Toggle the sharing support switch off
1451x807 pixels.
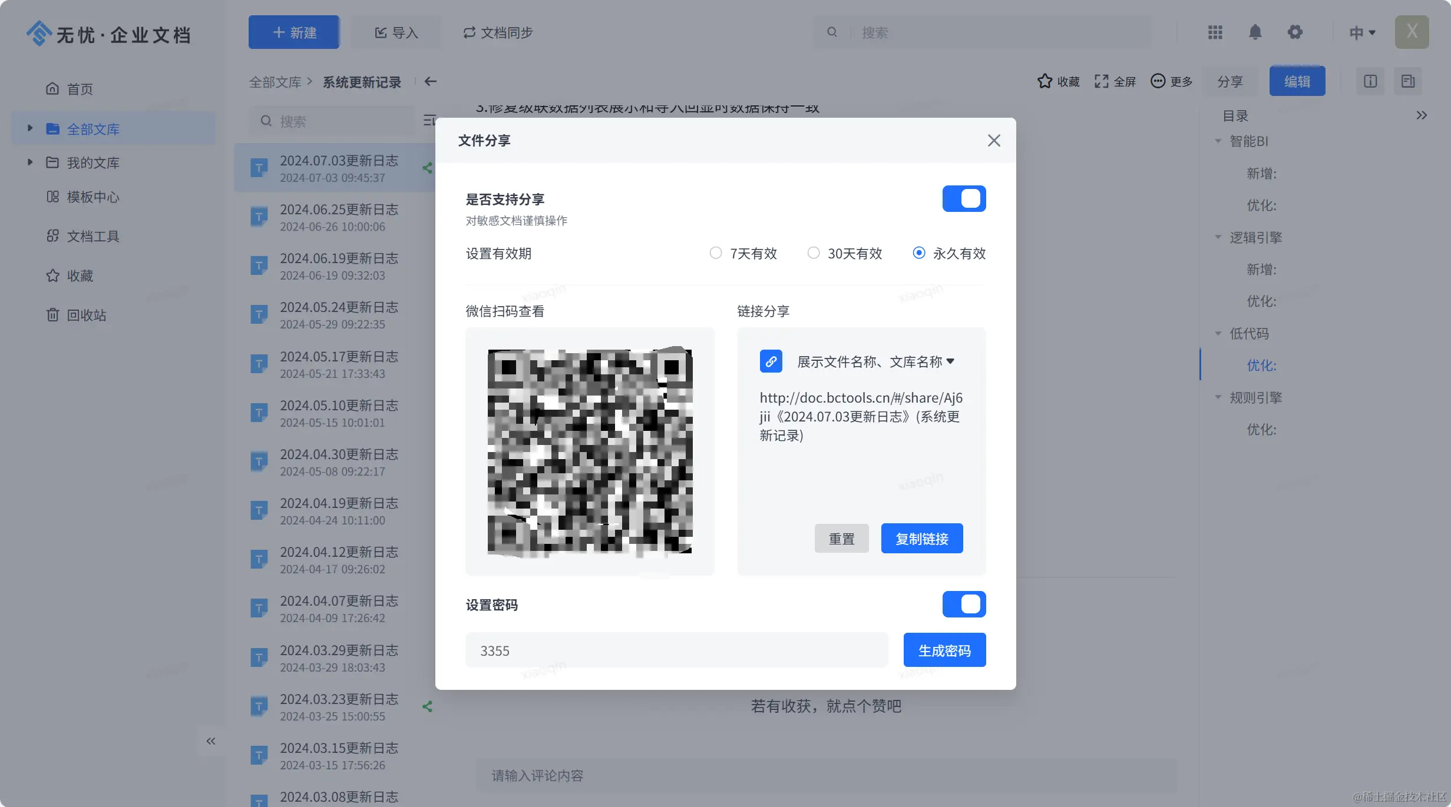[964, 199]
